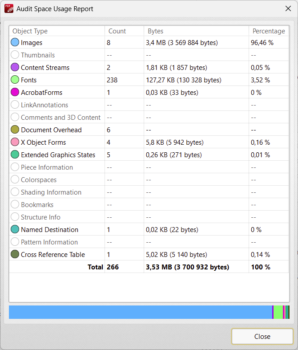Select the Total row bytes value
This screenshot has height=350, width=298.
(187, 267)
